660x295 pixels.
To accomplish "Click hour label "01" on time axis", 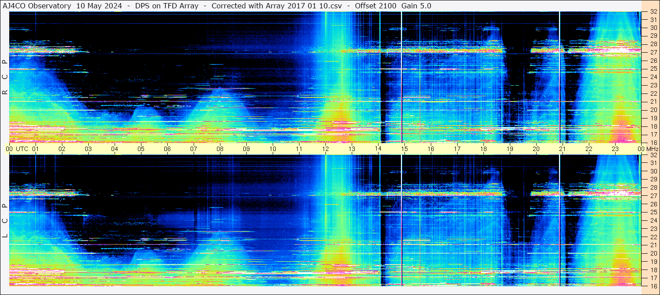I will point(36,149).
